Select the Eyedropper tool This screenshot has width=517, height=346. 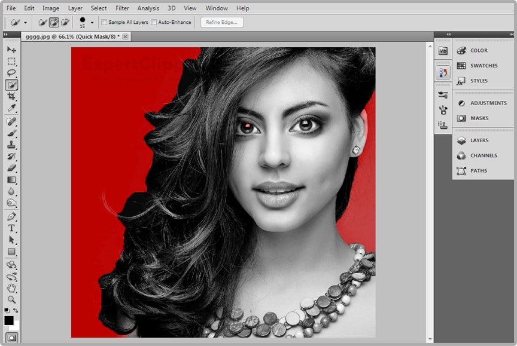click(11, 108)
